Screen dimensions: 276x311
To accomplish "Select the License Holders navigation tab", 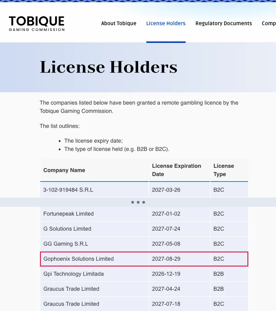I will click(166, 23).
